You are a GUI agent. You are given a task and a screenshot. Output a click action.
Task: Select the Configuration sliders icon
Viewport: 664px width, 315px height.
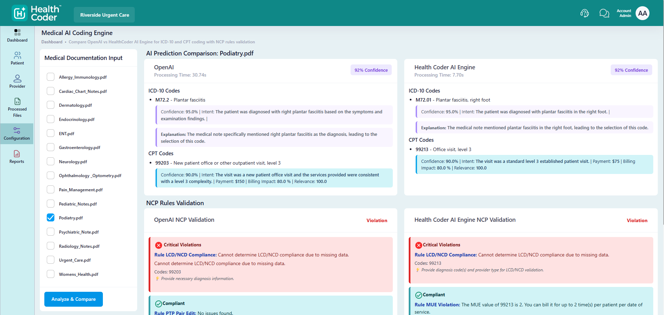click(17, 131)
